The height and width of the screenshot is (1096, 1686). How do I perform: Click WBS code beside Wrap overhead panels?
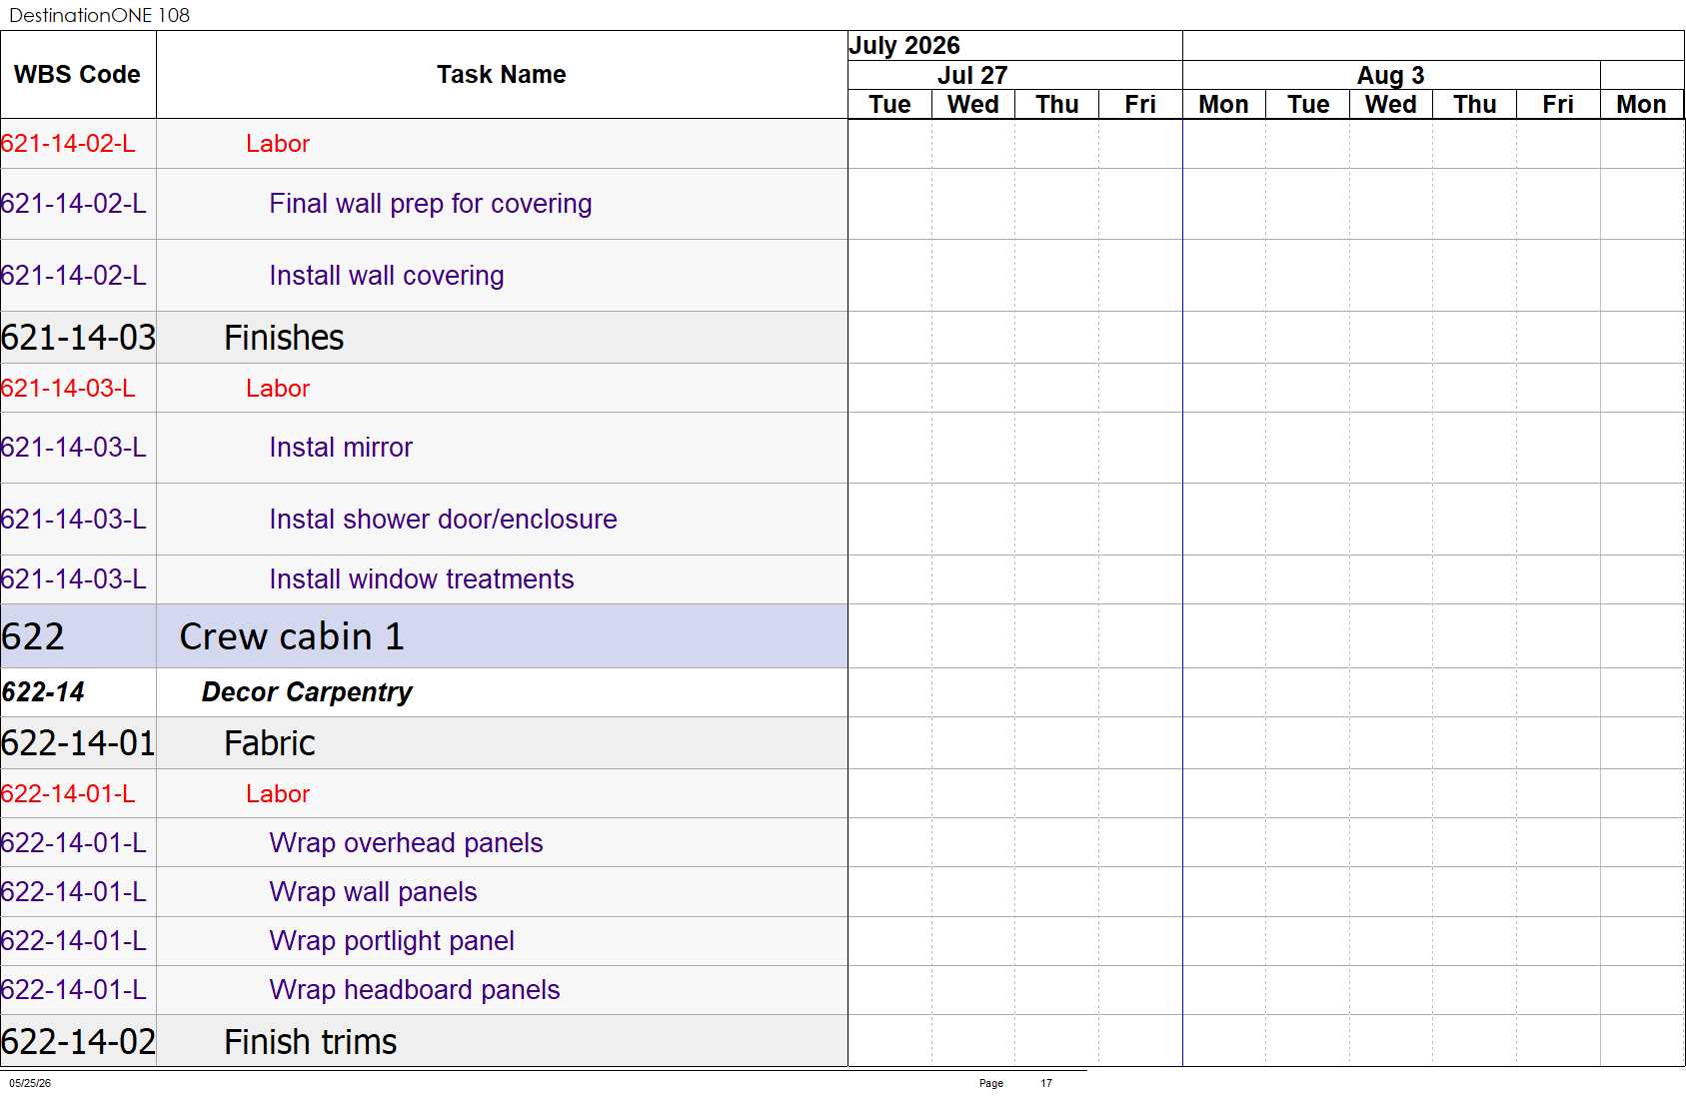coord(74,843)
